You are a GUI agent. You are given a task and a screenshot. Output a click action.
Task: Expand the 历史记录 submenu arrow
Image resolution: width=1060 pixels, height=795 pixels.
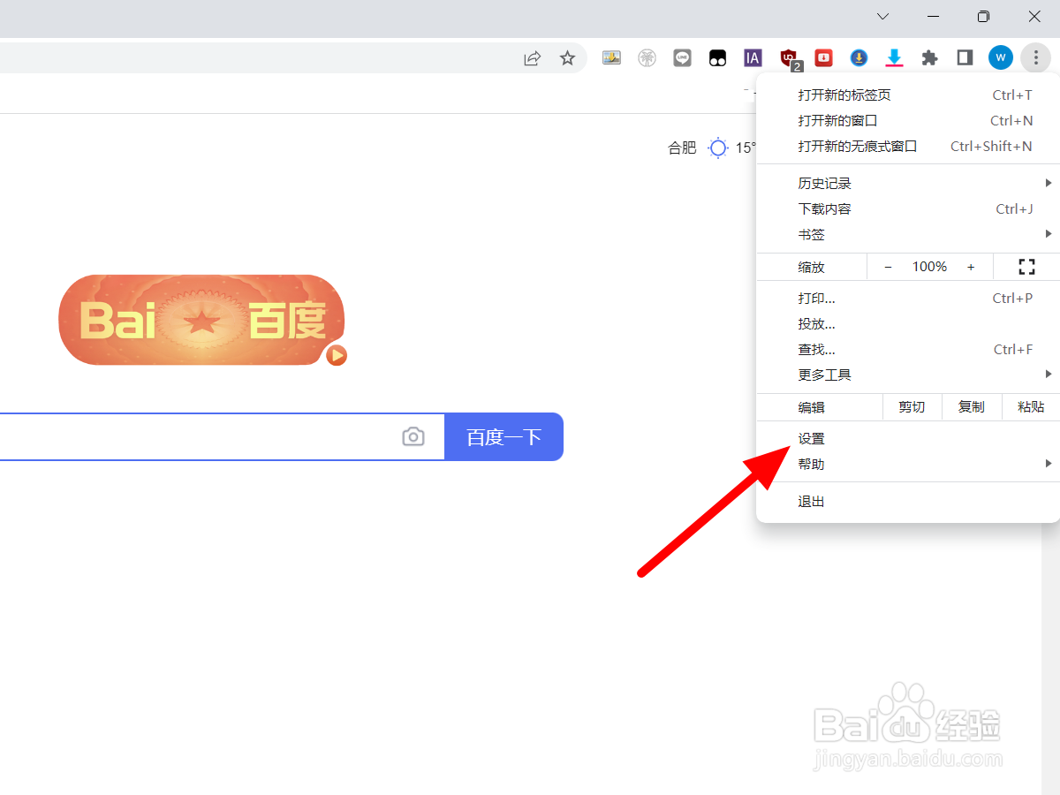1048,183
